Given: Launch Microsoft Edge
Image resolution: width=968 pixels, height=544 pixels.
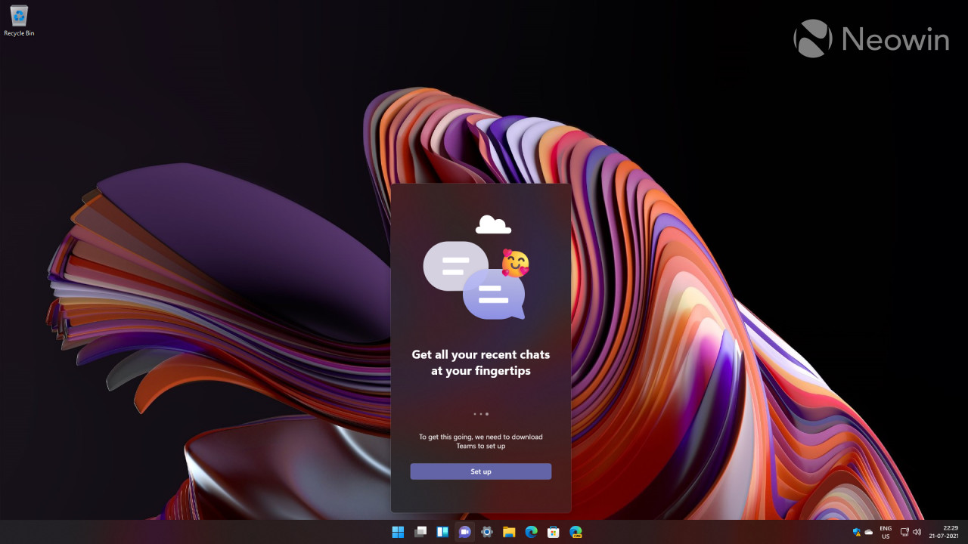Looking at the screenshot, I should click(531, 531).
